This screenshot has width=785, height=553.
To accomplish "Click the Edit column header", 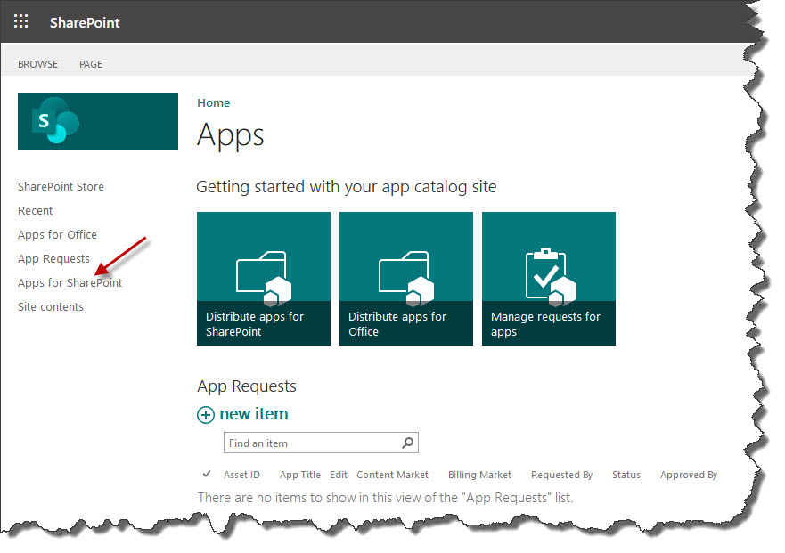I will 339,475.
